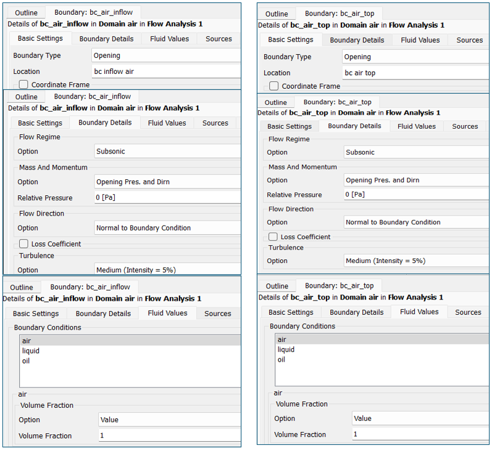Switch to Outline tab in bc_air_inflow Basic Settings panel

pyautogui.click(x=26, y=13)
